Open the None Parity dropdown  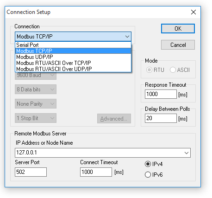point(36,104)
